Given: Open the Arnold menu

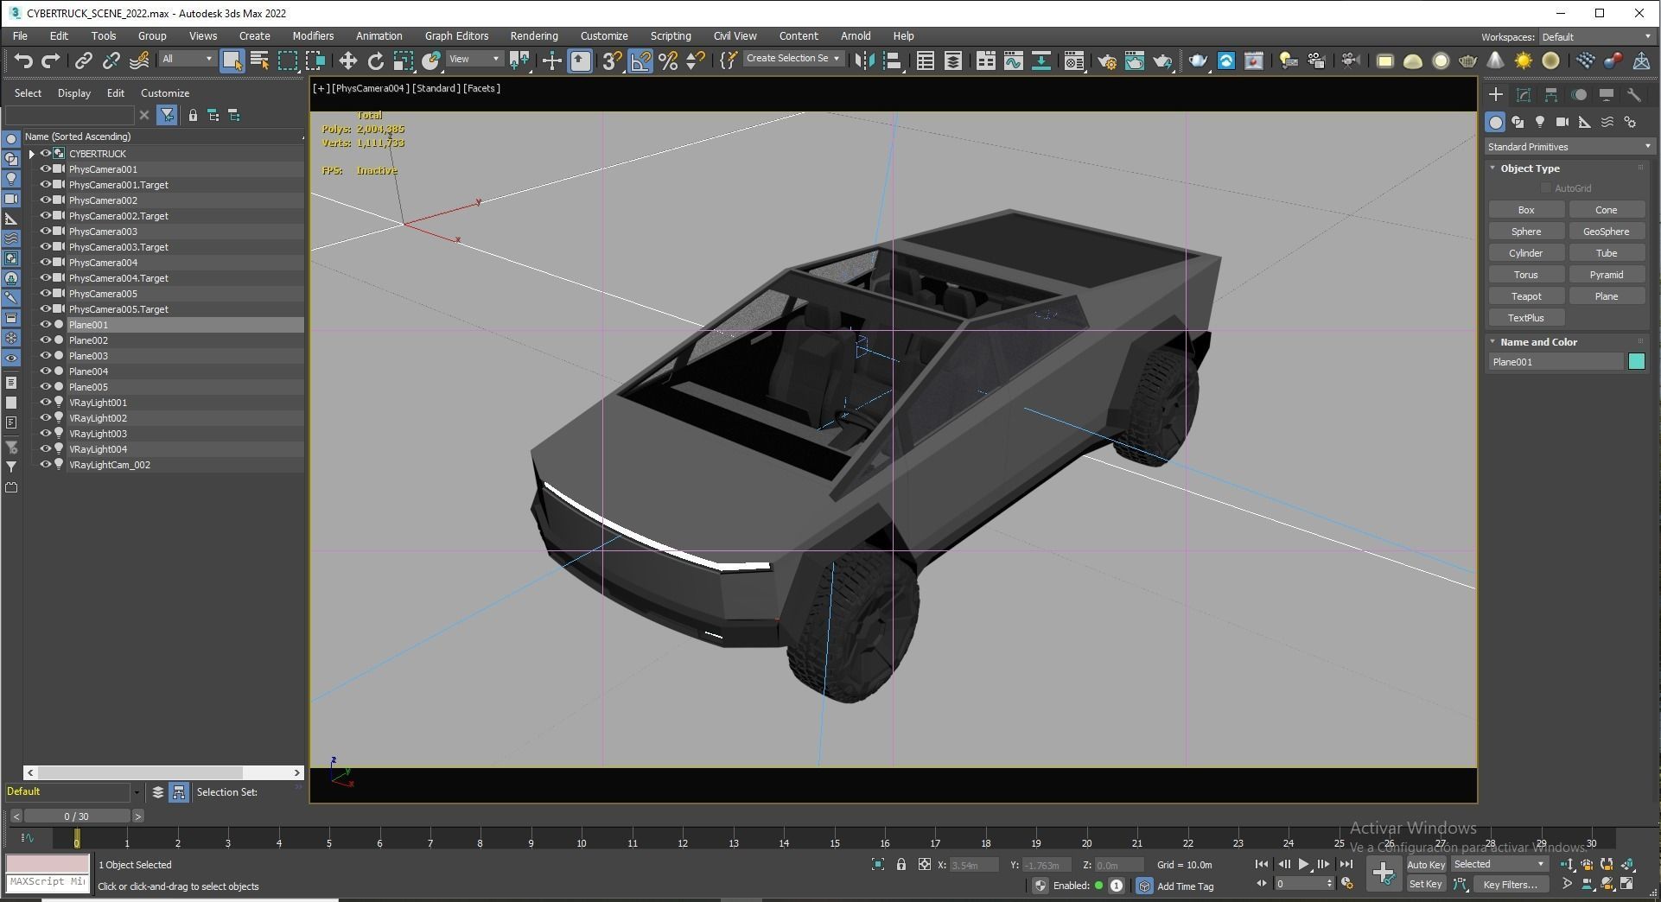Looking at the screenshot, I should point(856,36).
